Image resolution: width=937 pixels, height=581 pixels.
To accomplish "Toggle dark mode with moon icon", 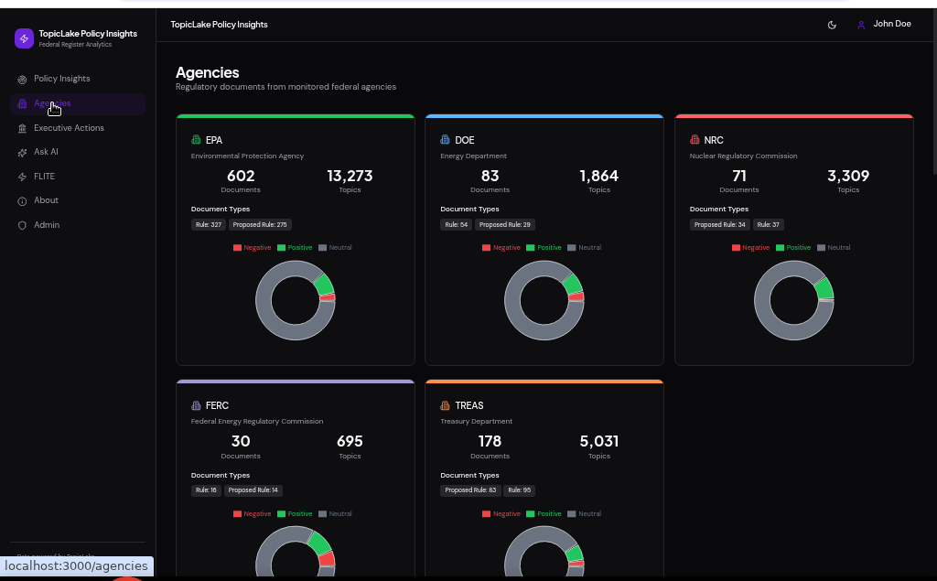I will [x=832, y=25].
